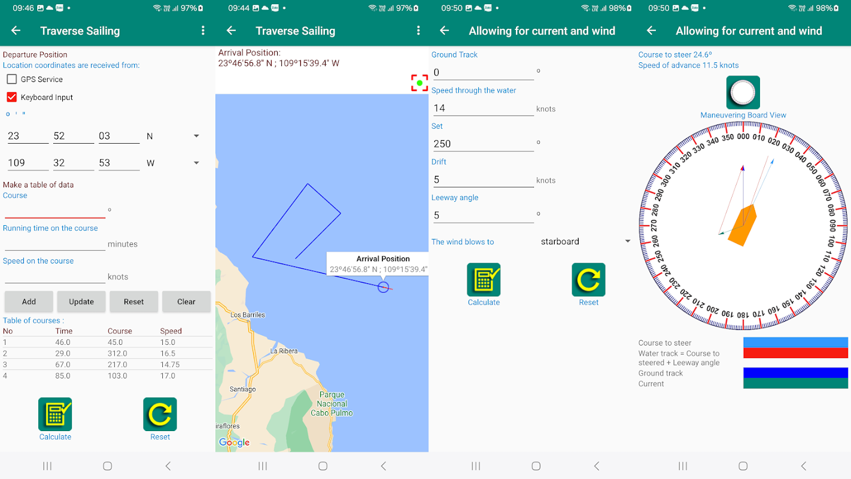Tap the green Current color swatch
The image size is (851, 479).
tap(795, 383)
